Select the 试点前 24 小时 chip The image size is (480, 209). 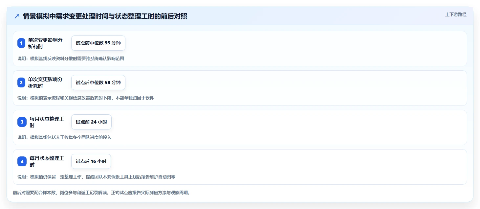click(91, 122)
